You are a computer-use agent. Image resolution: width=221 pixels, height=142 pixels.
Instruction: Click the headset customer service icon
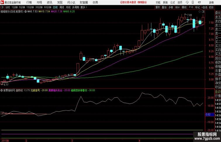(x=187, y=2)
